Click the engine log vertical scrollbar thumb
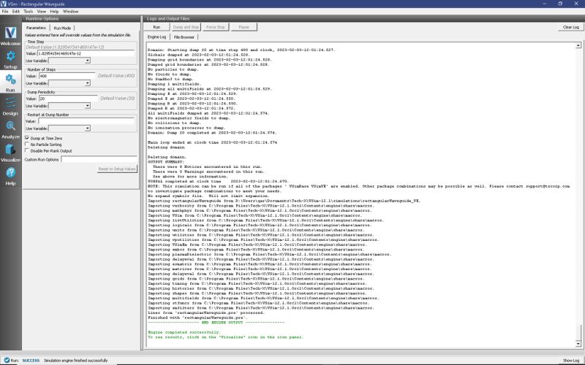Screen dimensions: 585x365 pyautogui.click(x=578, y=331)
